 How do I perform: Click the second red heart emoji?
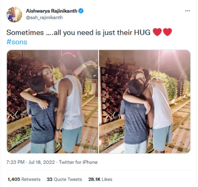(x=167, y=32)
